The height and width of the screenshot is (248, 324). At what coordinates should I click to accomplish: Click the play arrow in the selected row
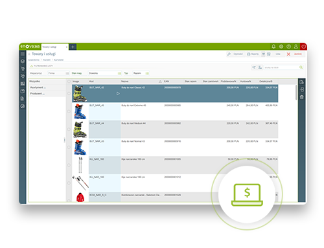pyautogui.click(x=118, y=94)
